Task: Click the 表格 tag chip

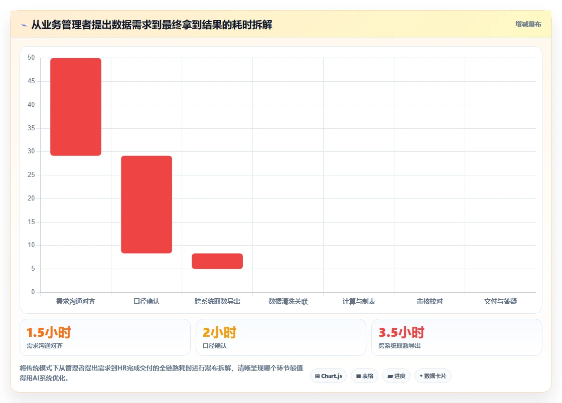Action: [364, 376]
